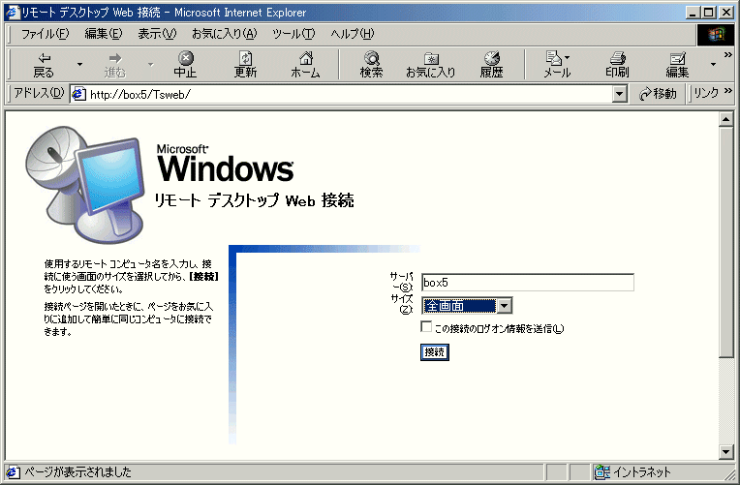Expand toolbar overflow chevron
This screenshot has width=740, height=485.
pos(727,55)
